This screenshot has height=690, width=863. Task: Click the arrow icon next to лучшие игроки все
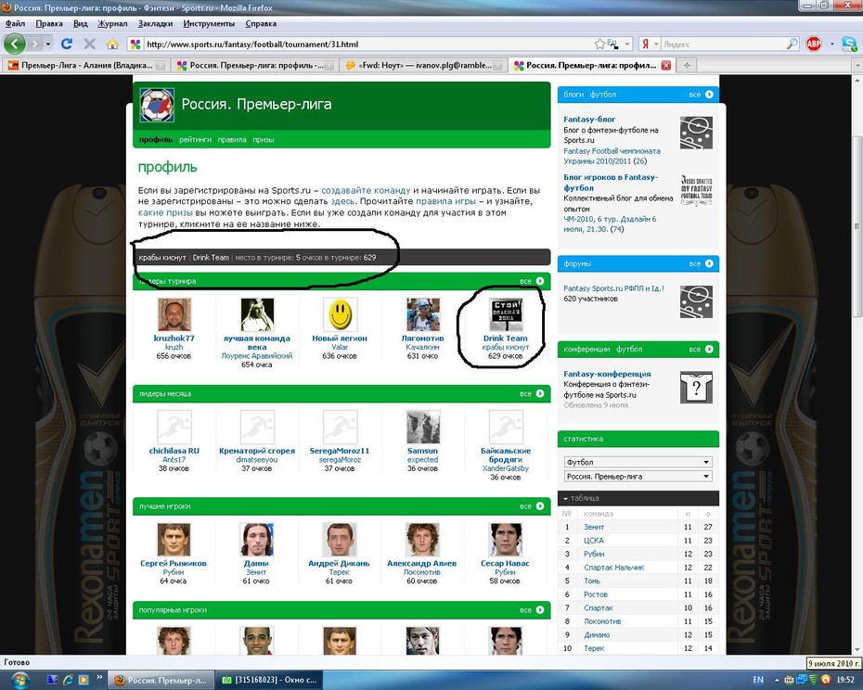540,506
